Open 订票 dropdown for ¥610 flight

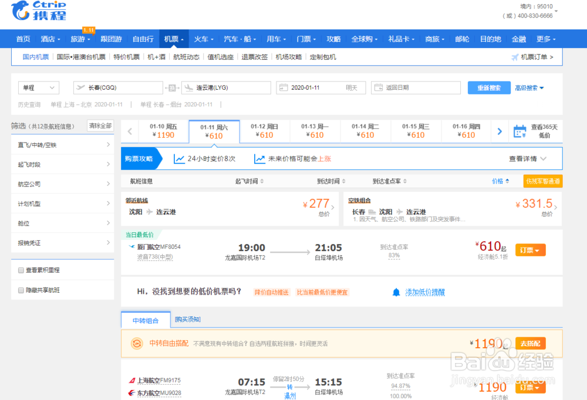pos(530,250)
